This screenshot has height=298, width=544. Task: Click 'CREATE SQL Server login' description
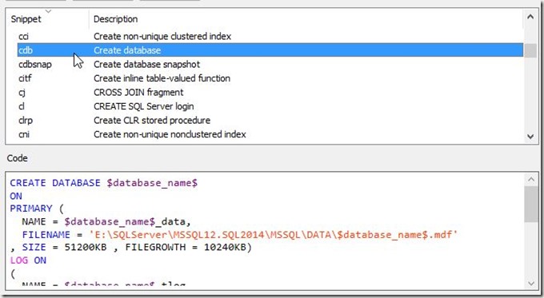(144, 106)
